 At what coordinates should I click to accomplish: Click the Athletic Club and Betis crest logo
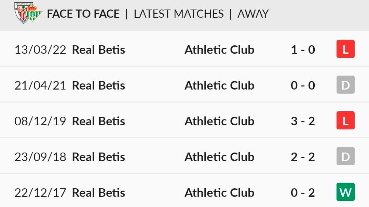(x=28, y=13)
